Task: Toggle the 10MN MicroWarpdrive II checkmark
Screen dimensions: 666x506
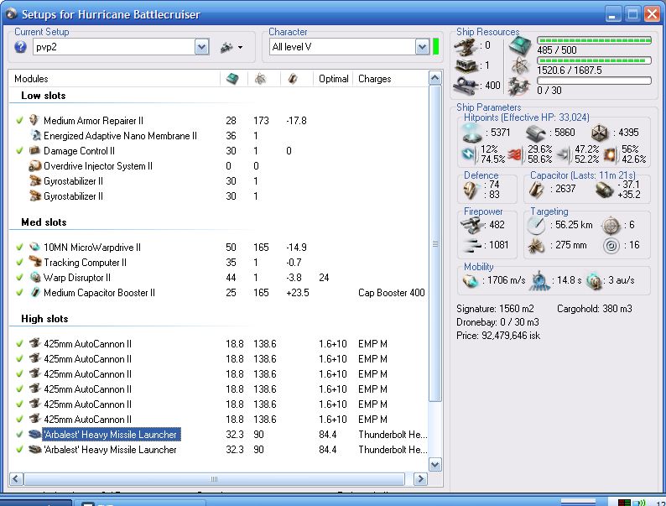Action: click(19, 247)
